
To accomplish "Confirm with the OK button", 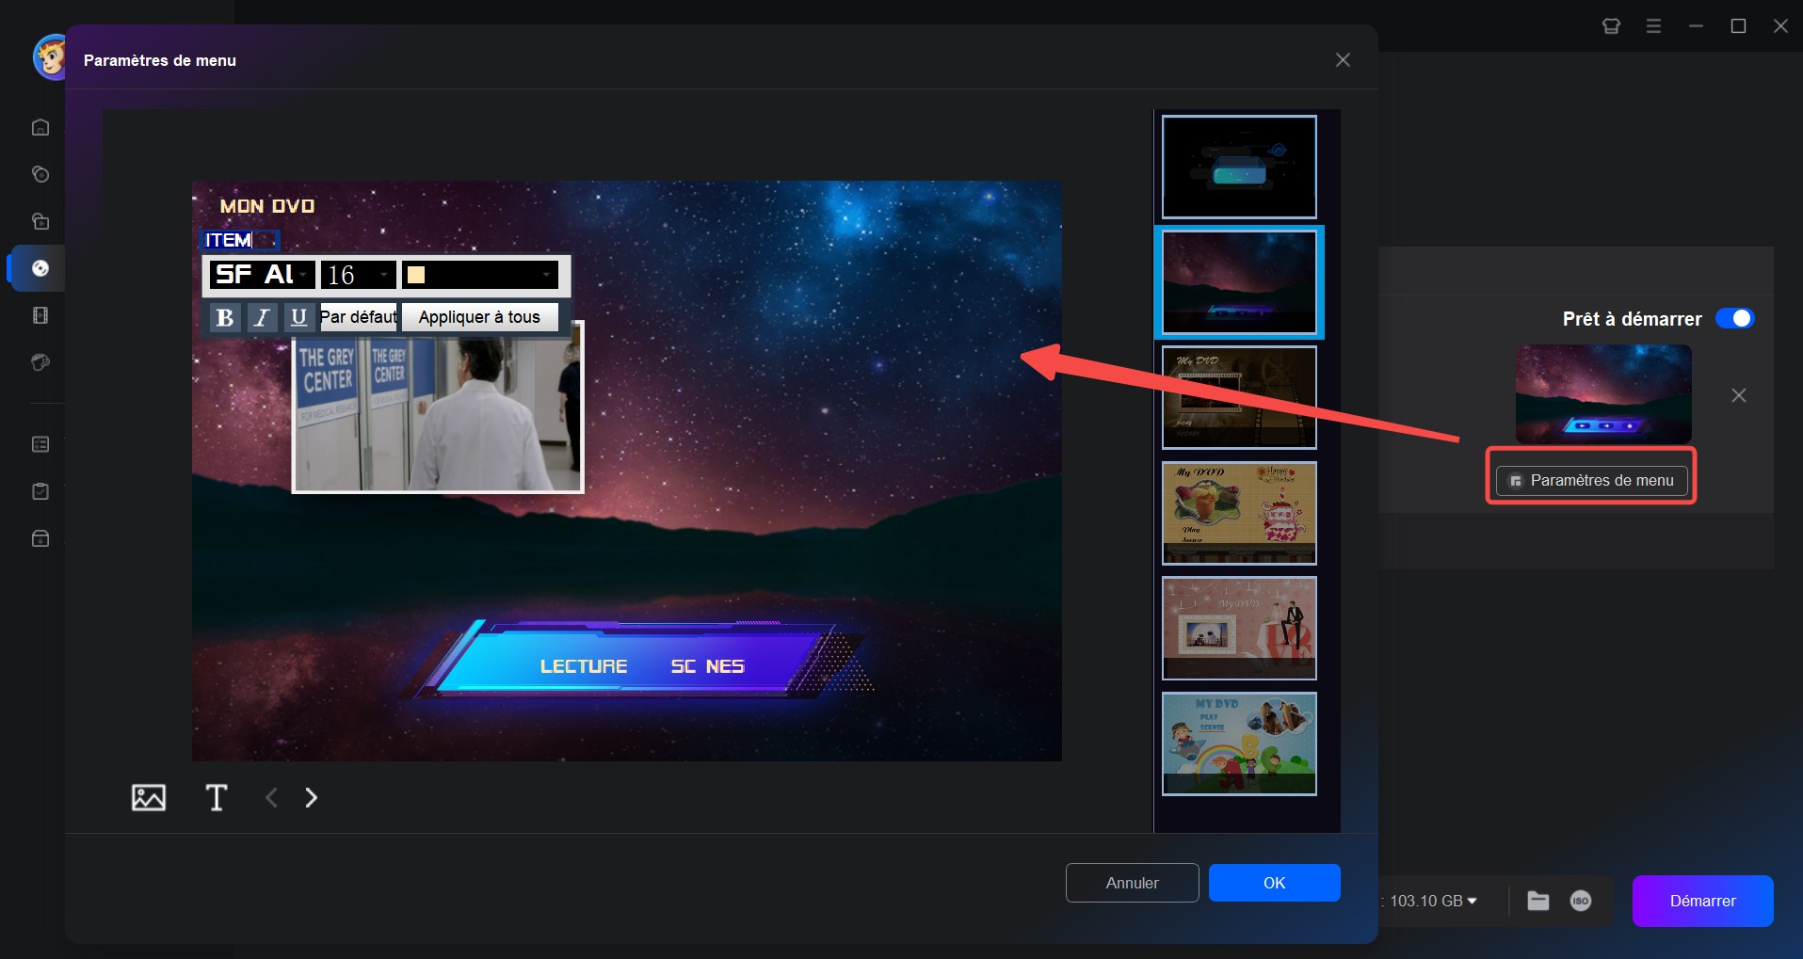I will coord(1275,883).
